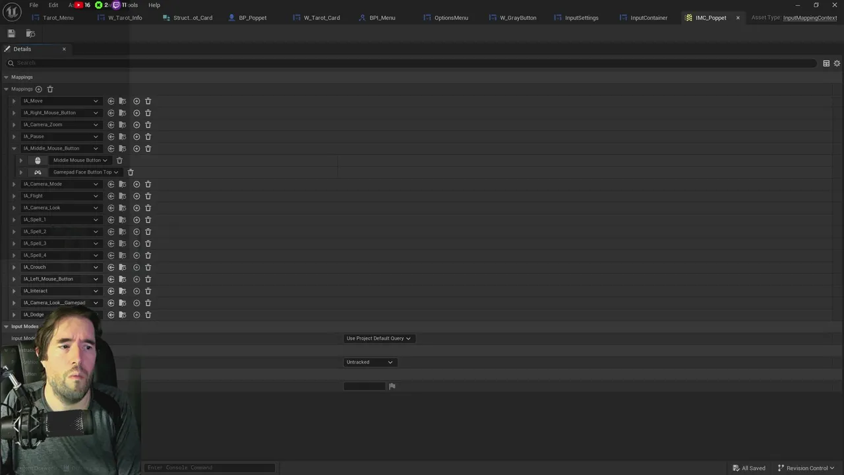Image resolution: width=844 pixels, height=475 pixels.
Task: Browse to IA_Flight asset
Action: coord(123,196)
